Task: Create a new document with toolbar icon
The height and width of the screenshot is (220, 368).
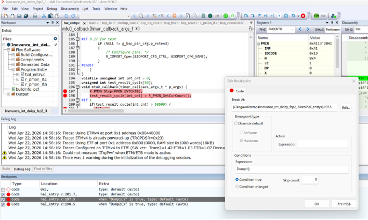Action: (x=5, y=16)
